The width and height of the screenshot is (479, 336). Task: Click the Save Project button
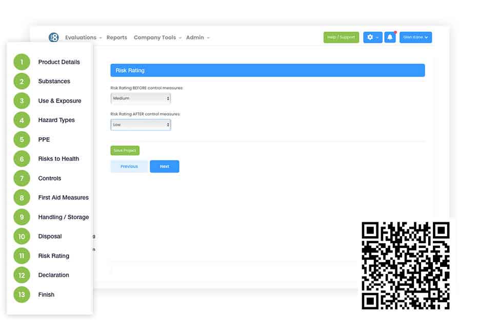125,151
